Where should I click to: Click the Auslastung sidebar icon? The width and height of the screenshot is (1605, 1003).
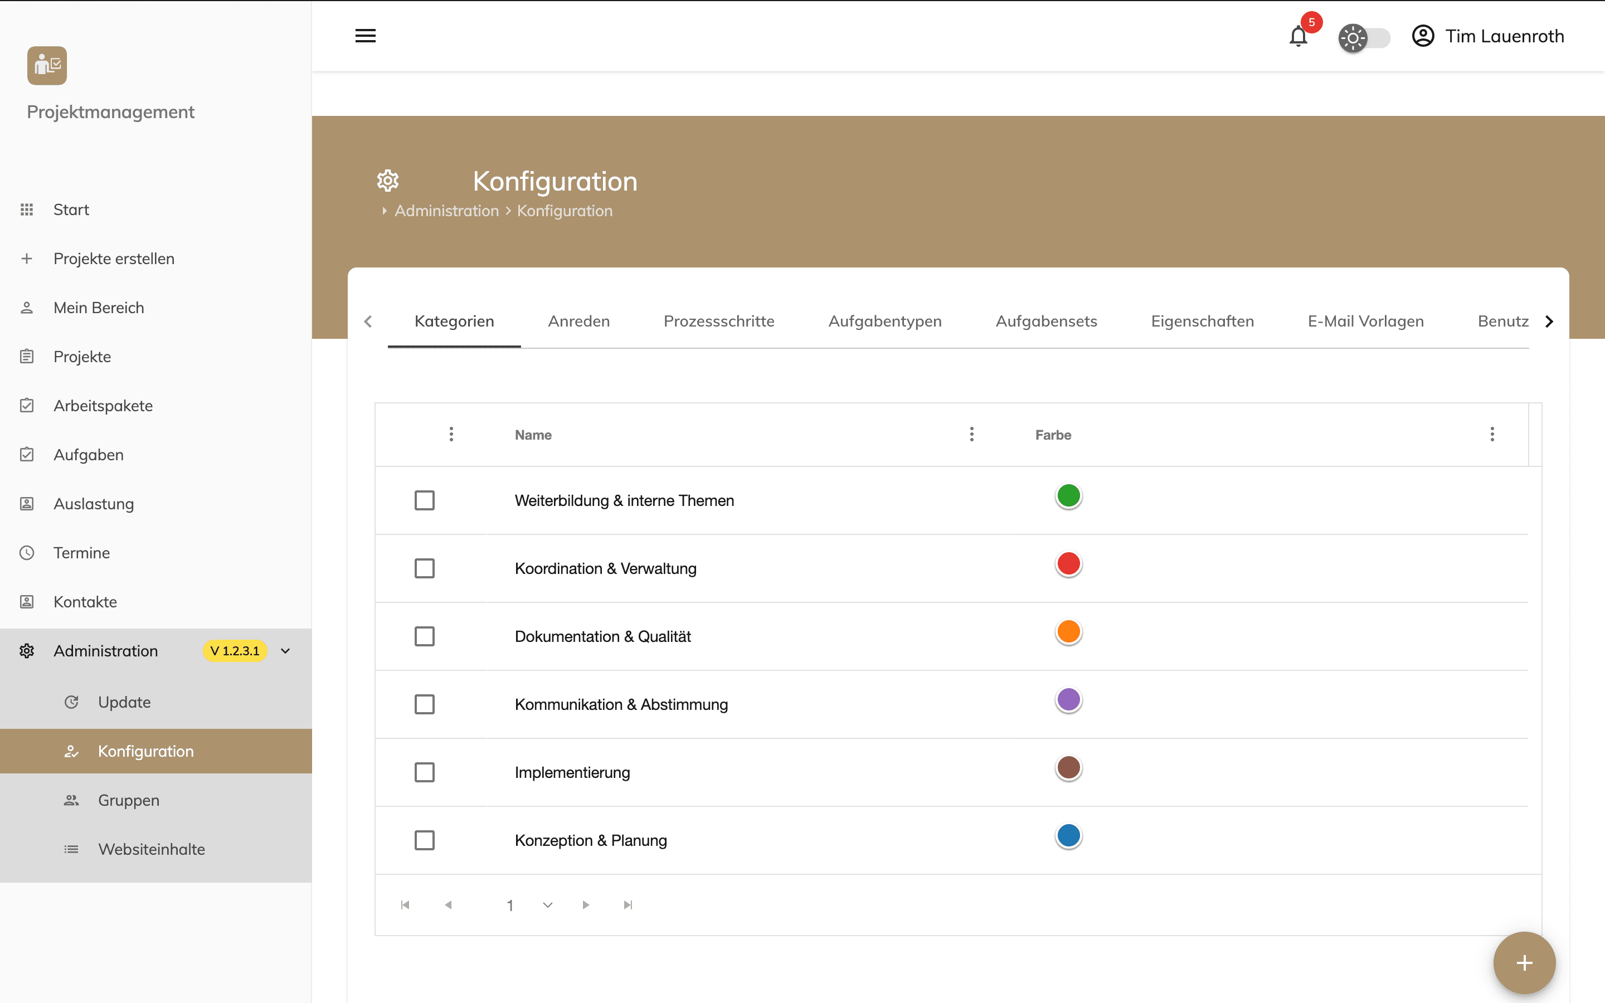[x=27, y=504]
